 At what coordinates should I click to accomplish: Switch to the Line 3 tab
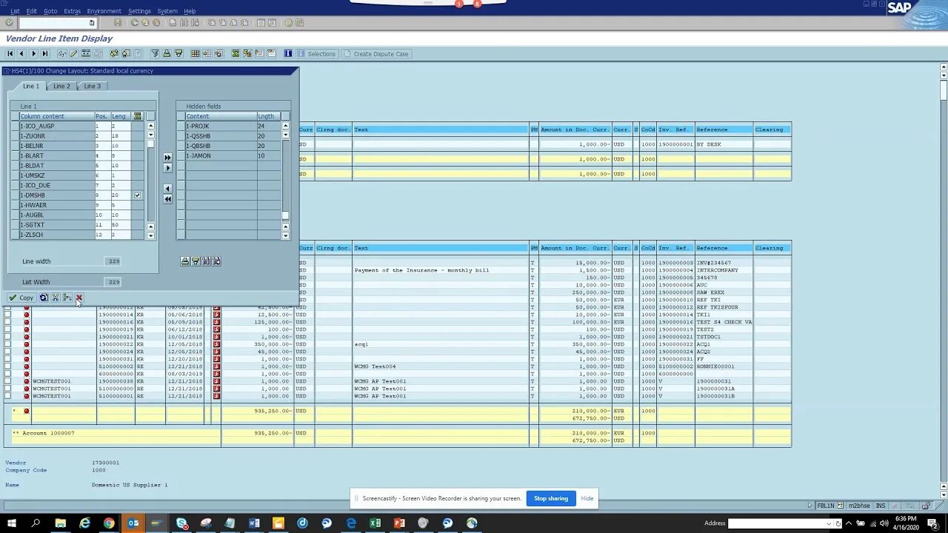[92, 86]
